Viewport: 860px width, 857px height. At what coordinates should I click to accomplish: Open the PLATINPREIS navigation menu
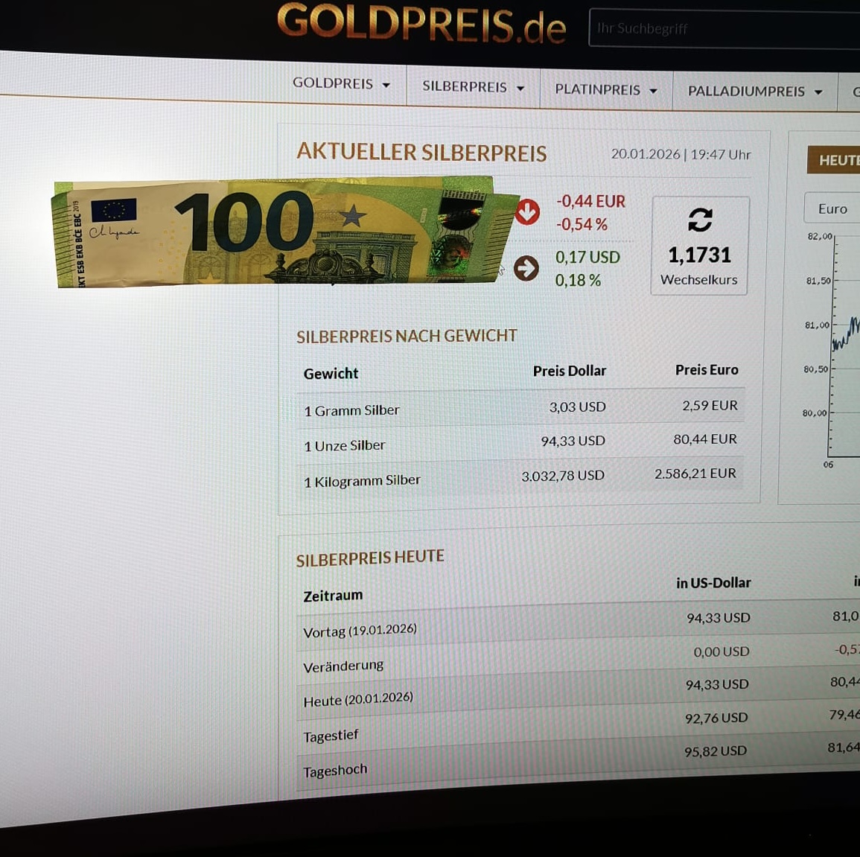point(605,90)
